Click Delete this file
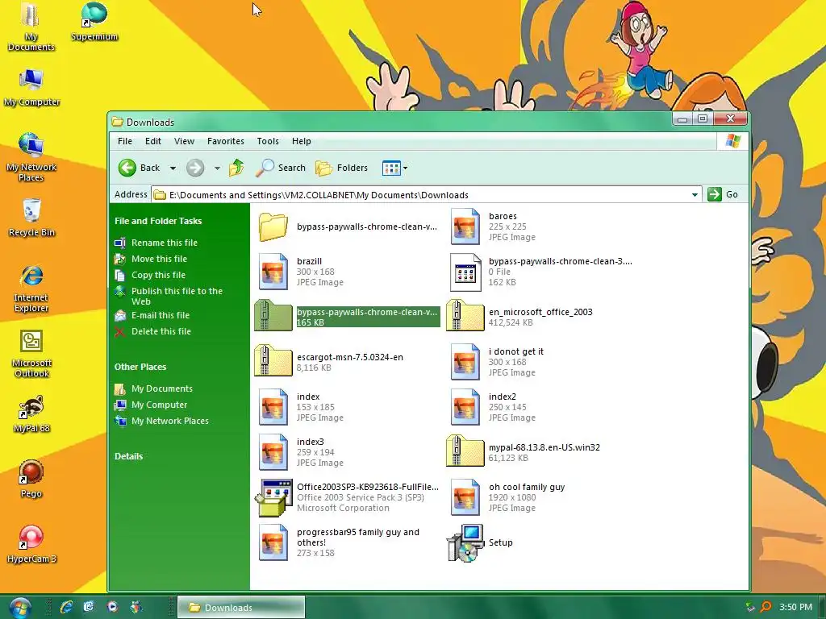This screenshot has width=826, height=619. click(161, 331)
